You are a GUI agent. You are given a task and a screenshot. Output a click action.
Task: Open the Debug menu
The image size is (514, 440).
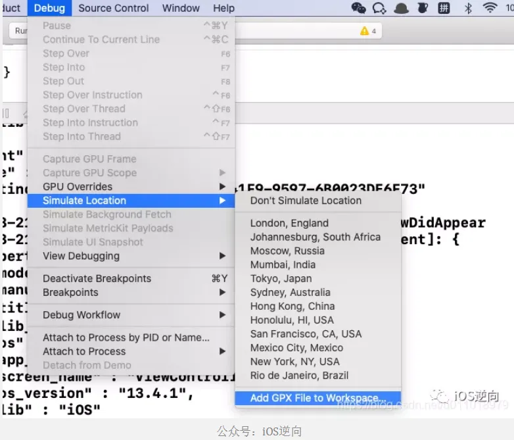pyautogui.click(x=49, y=8)
